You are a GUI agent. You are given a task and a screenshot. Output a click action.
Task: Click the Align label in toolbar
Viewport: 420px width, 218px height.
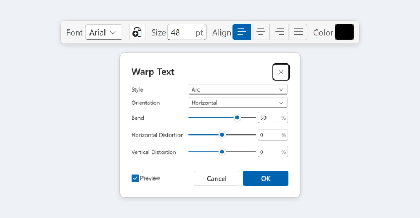point(222,33)
